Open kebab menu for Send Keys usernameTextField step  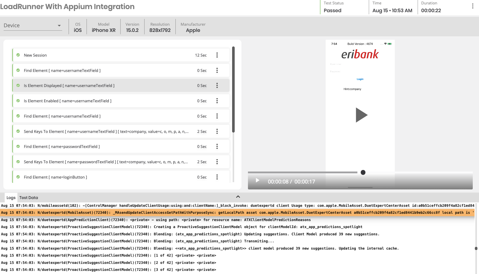coord(217,131)
